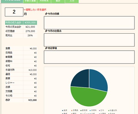Select the 279,000 balance cell
The image size is (138, 114).
[x=30, y=31]
